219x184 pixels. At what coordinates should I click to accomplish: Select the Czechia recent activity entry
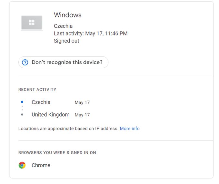pos(41,102)
